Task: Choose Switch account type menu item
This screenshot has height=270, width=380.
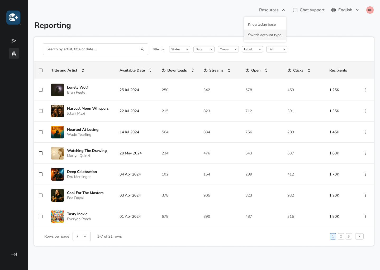Action: [x=265, y=35]
